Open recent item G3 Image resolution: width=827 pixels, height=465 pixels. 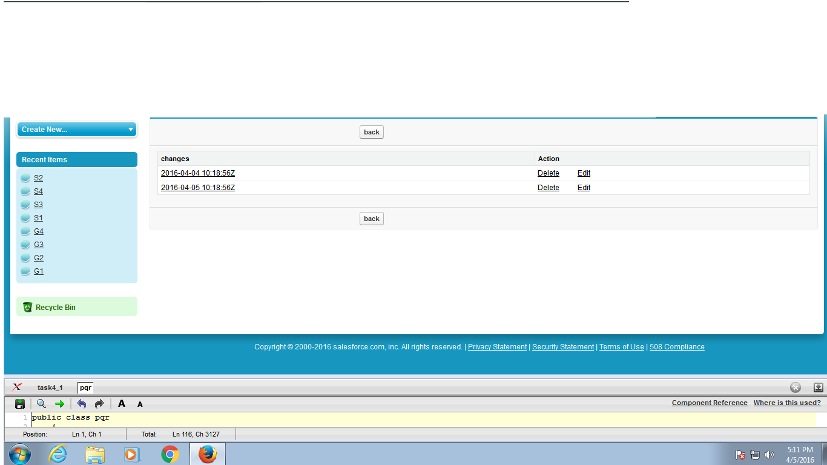pos(39,245)
